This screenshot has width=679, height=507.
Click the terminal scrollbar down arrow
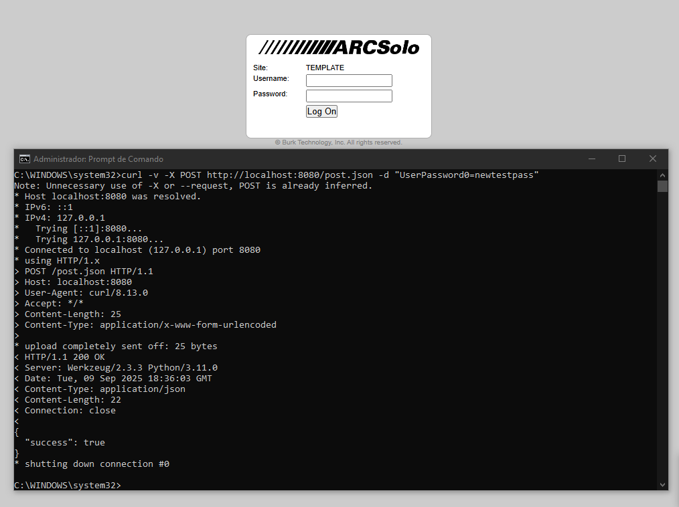662,485
